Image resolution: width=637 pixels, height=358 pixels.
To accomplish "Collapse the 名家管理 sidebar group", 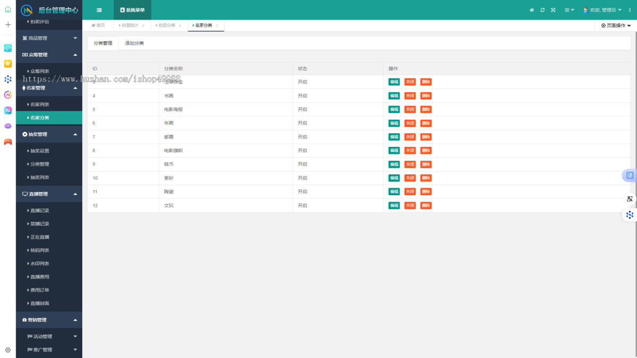I will [49, 88].
